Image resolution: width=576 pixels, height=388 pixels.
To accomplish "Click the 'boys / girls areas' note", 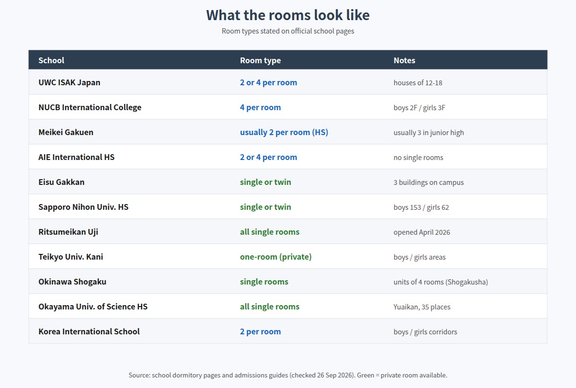I will [420, 257].
